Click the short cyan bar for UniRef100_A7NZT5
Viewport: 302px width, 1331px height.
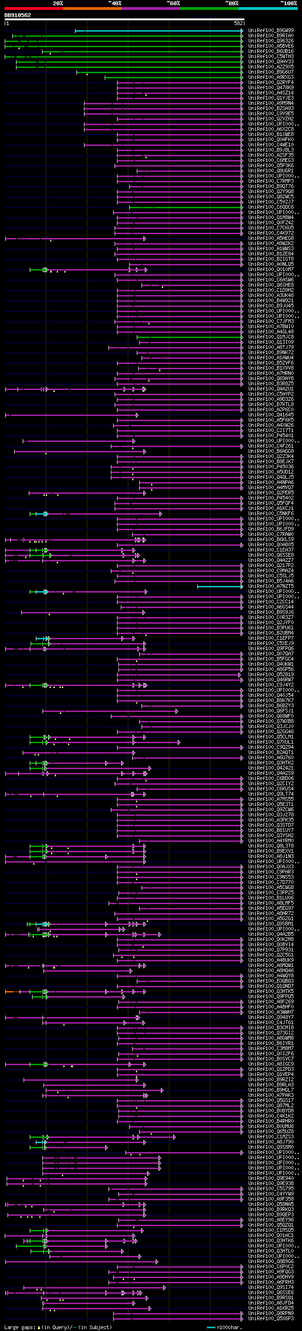point(220,586)
